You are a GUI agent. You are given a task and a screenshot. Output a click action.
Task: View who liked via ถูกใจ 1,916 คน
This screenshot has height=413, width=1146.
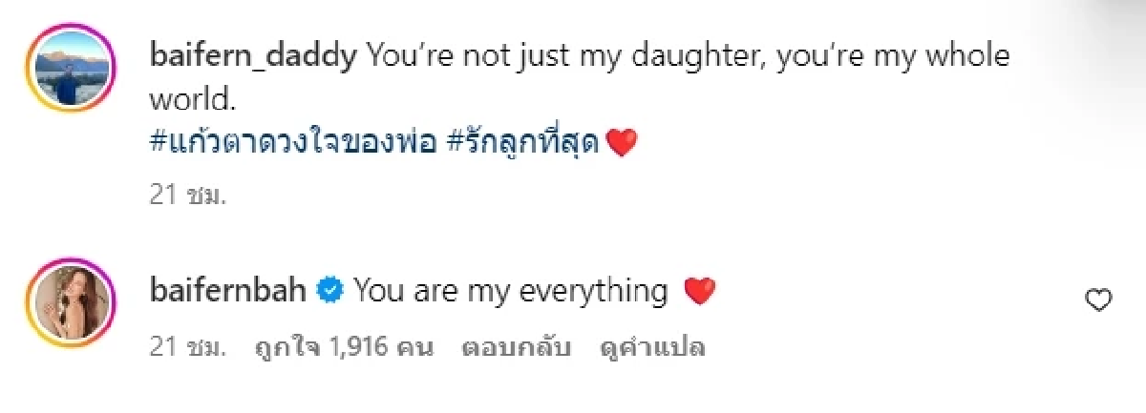pos(345,348)
